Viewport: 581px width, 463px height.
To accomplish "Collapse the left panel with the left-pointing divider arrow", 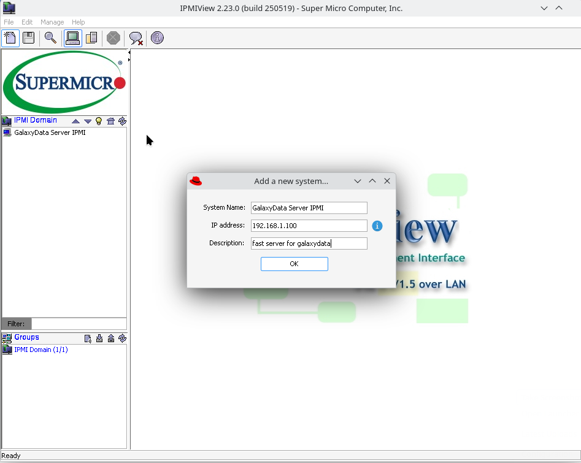I will [129, 53].
